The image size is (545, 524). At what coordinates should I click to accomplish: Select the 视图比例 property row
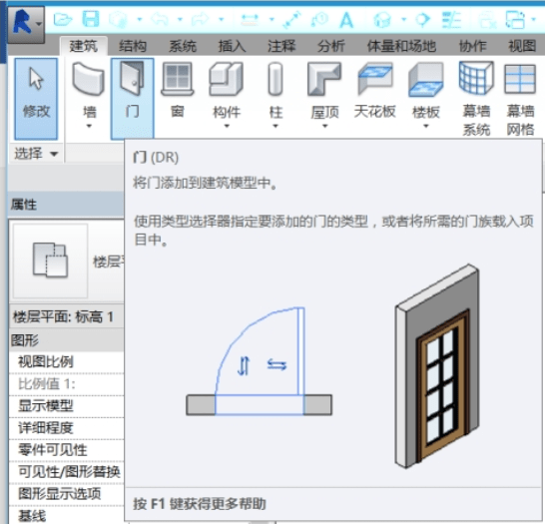[66, 362]
